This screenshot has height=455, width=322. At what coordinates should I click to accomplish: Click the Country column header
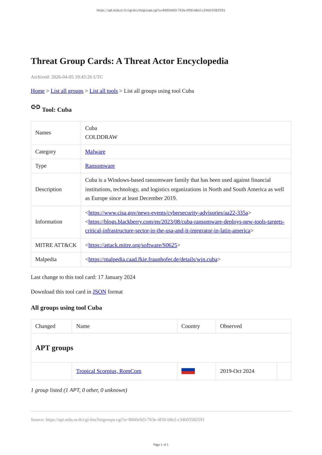[191, 326]
